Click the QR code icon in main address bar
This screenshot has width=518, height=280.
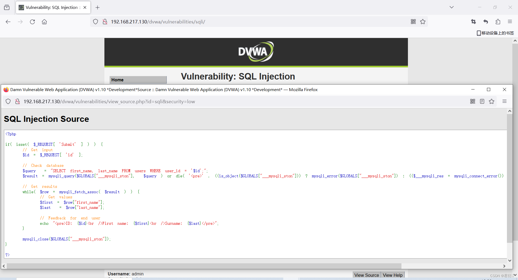[x=413, y=22]
